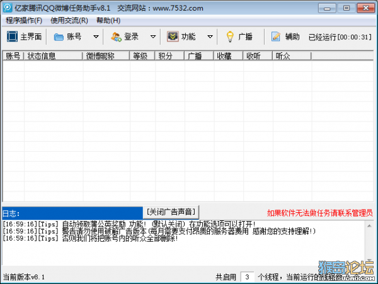
Task: Click the 账号 folder icon
Action: pos(59,37)
